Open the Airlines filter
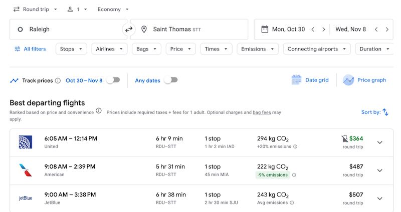401x212 pixels. tap(108, 49)
